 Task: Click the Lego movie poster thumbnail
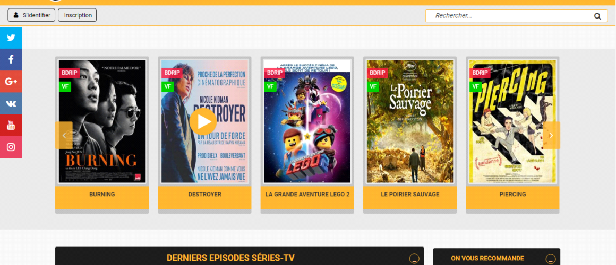pyautogui.click(x=307, y=121)
